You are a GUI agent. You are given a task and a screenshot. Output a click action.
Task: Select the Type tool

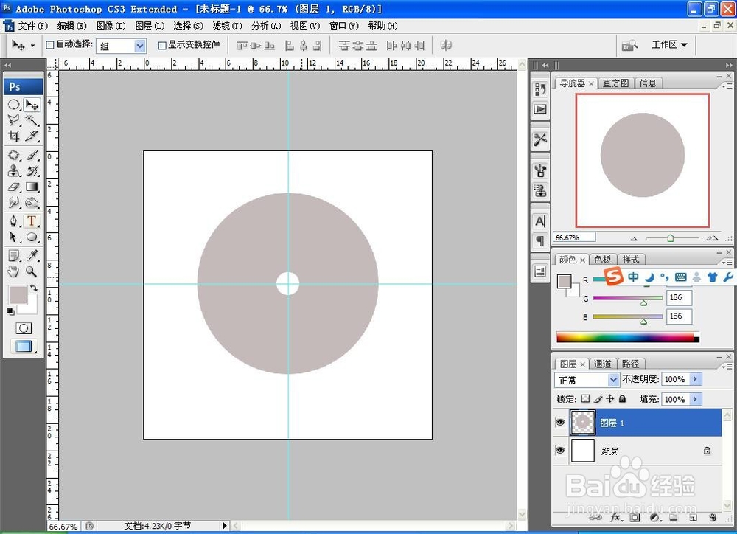(x=32, y=221)
